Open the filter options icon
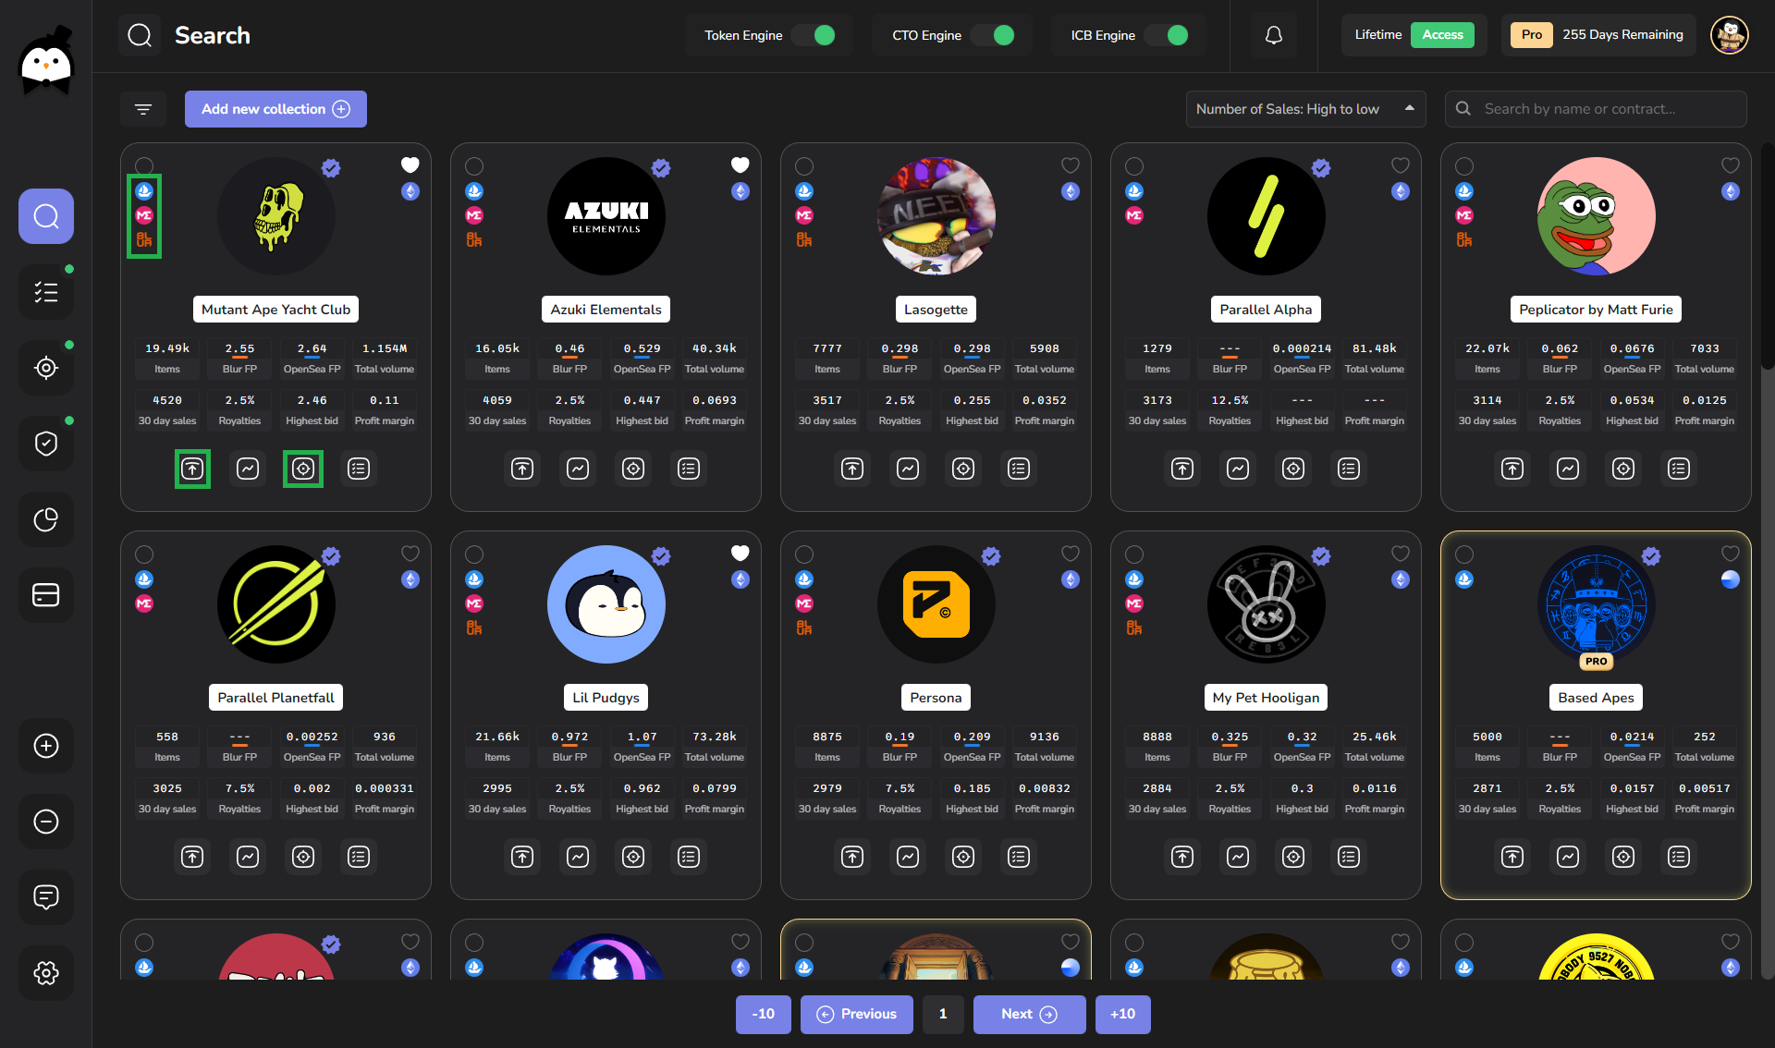Screen dimensions: 1775x1048 [x=143, y=109]
